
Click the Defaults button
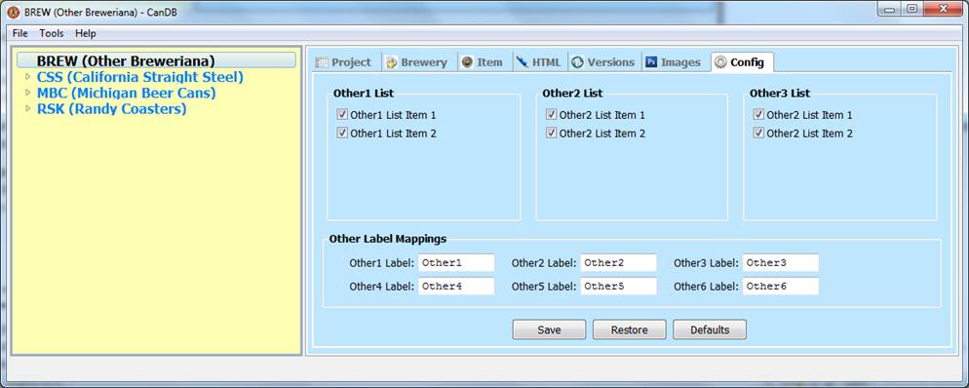(710, 330)
